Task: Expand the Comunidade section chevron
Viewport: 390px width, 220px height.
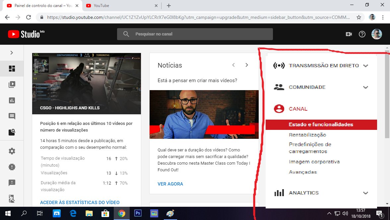Action: (365, 87)
